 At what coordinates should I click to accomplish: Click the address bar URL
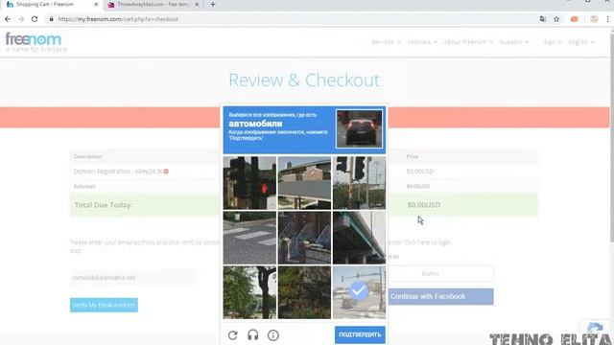[x=117, y=19]
